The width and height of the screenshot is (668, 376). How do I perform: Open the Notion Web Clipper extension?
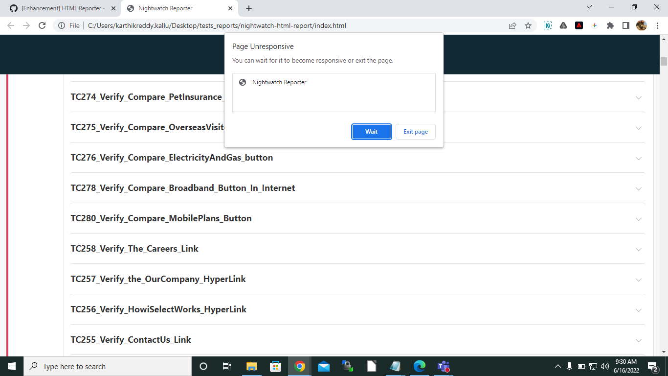547,25
